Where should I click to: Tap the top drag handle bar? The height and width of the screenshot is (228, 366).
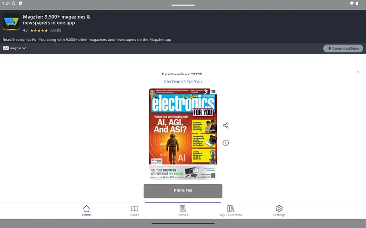183,5
